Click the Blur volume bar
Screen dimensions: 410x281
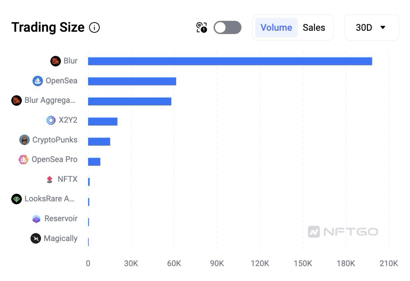point(230,61)
